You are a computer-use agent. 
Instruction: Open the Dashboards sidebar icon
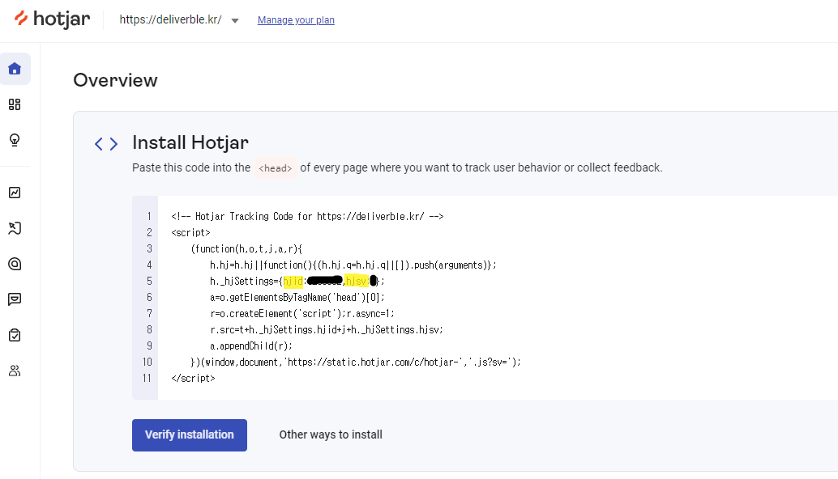click(x=15, y=104)
